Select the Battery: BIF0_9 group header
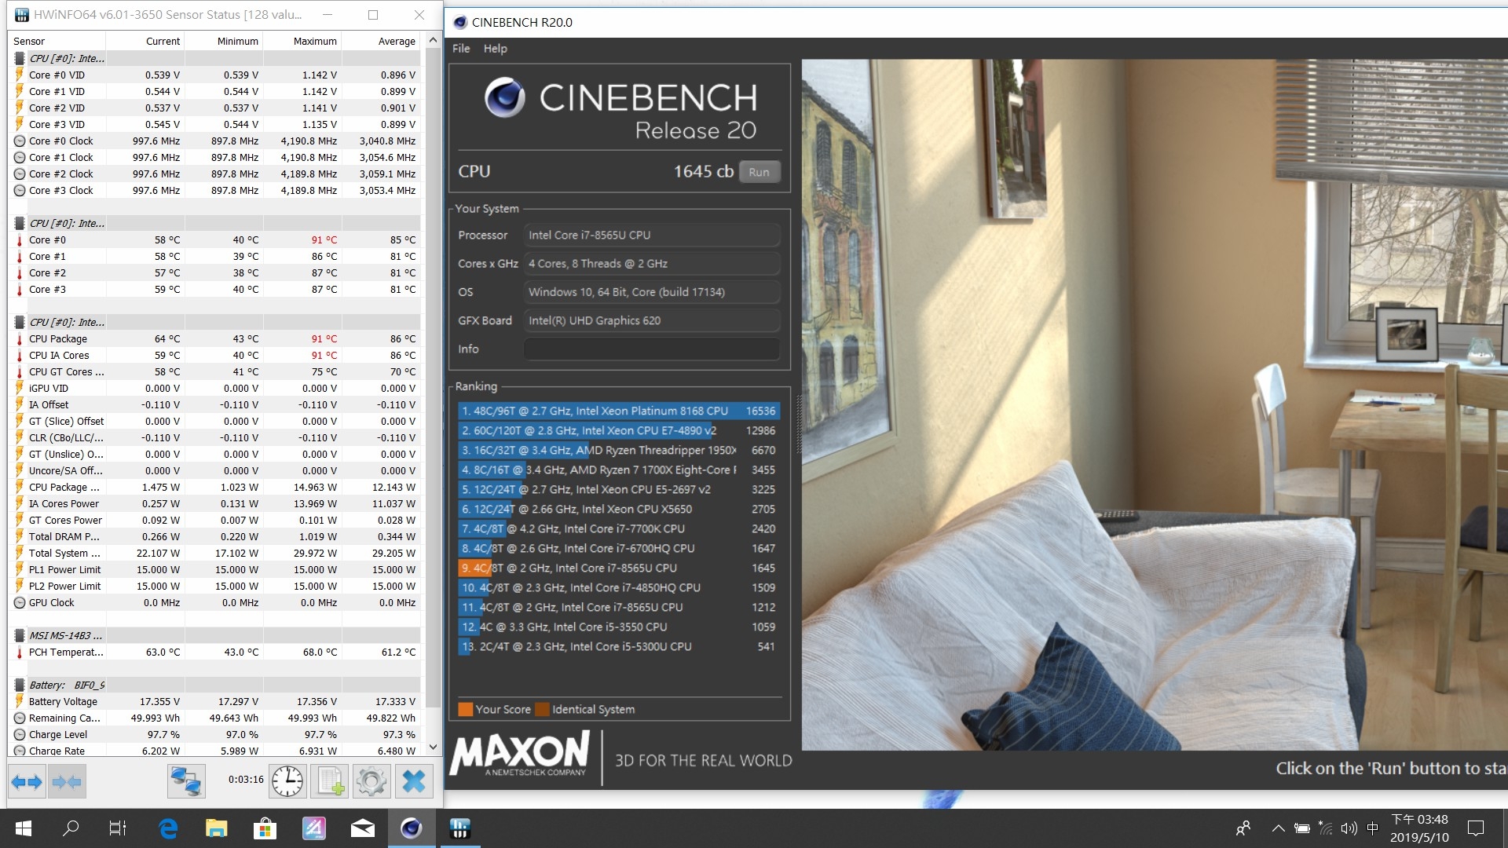1508x848 pixels. (215, 685)
